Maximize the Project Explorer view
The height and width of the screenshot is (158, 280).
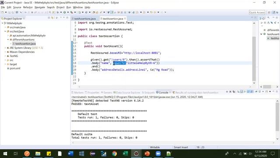(67, 18)
